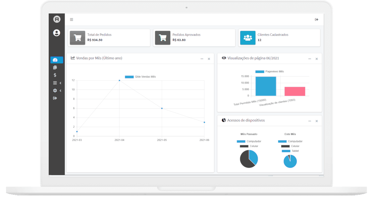The width and height of the screenshot is (373, 208).
Task: Click the R$ 63.80 value
Action: click(179, 40)
